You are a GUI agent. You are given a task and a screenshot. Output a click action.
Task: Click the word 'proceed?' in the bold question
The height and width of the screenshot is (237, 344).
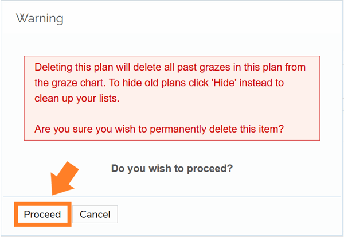tap(213, 169)
